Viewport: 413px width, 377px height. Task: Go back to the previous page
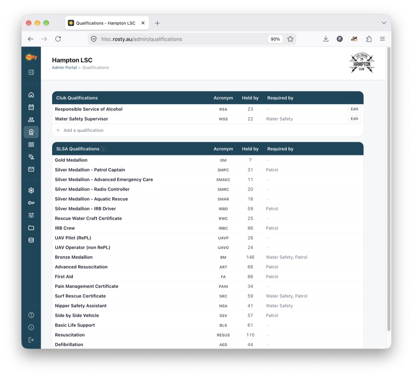(x=30, y=39)
